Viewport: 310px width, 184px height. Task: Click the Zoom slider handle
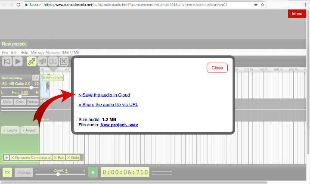58,174
